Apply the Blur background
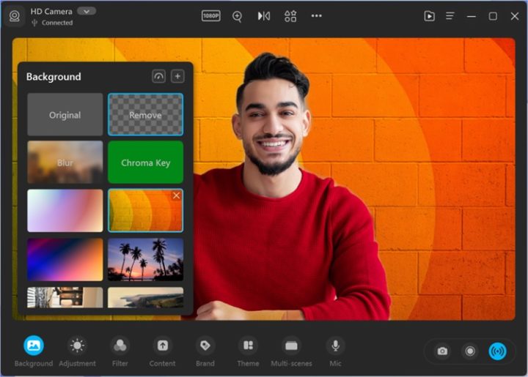This screenshot has height=377, width=528. tap(65, 163)
